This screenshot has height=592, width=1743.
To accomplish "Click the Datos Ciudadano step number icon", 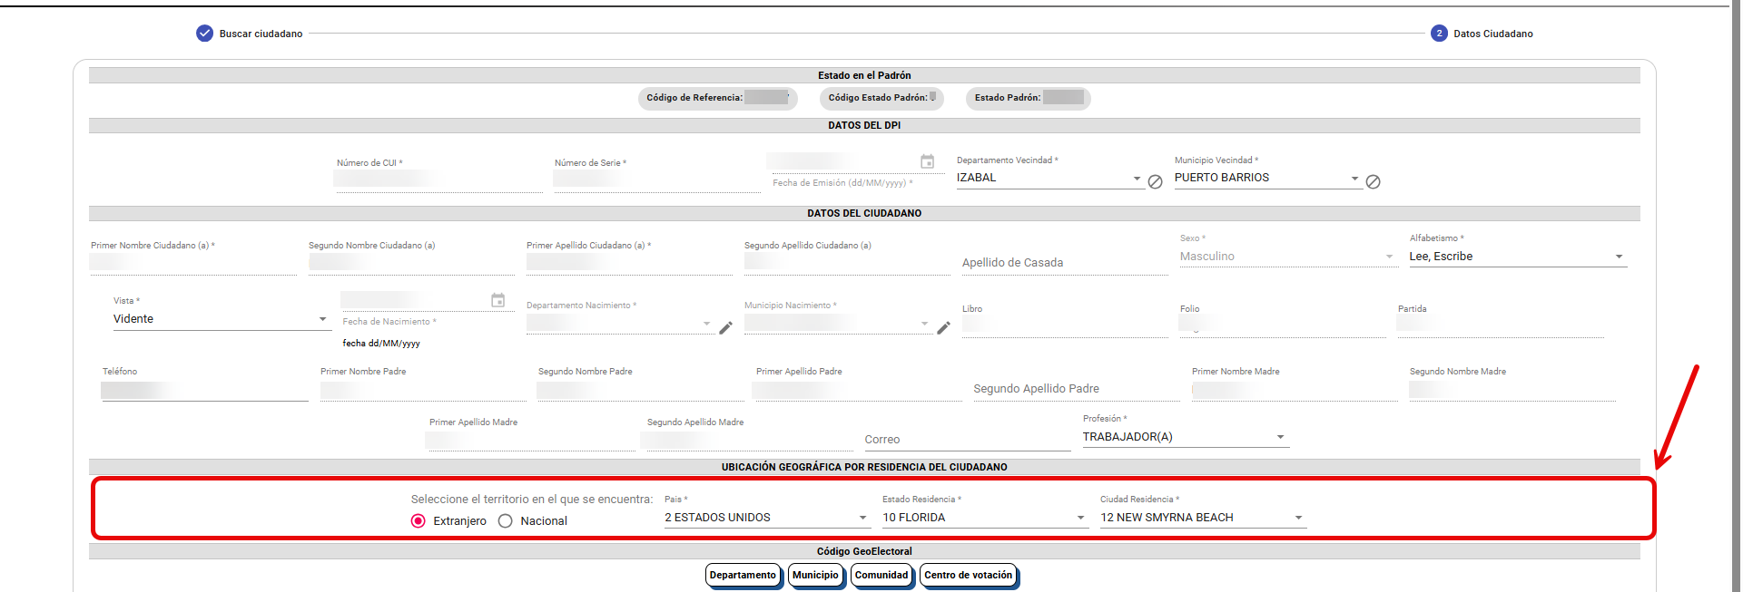I will point(1438,34).
